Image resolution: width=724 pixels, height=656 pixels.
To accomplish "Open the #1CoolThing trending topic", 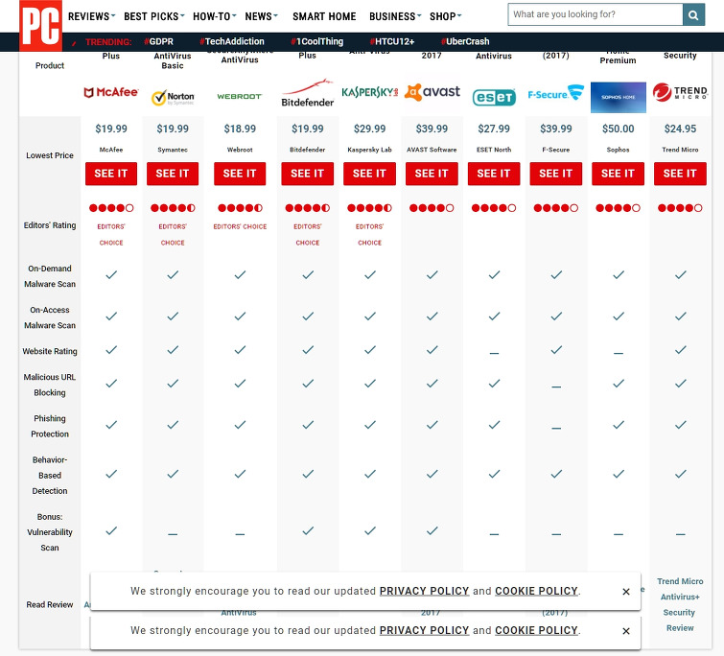I will (317, 41).
